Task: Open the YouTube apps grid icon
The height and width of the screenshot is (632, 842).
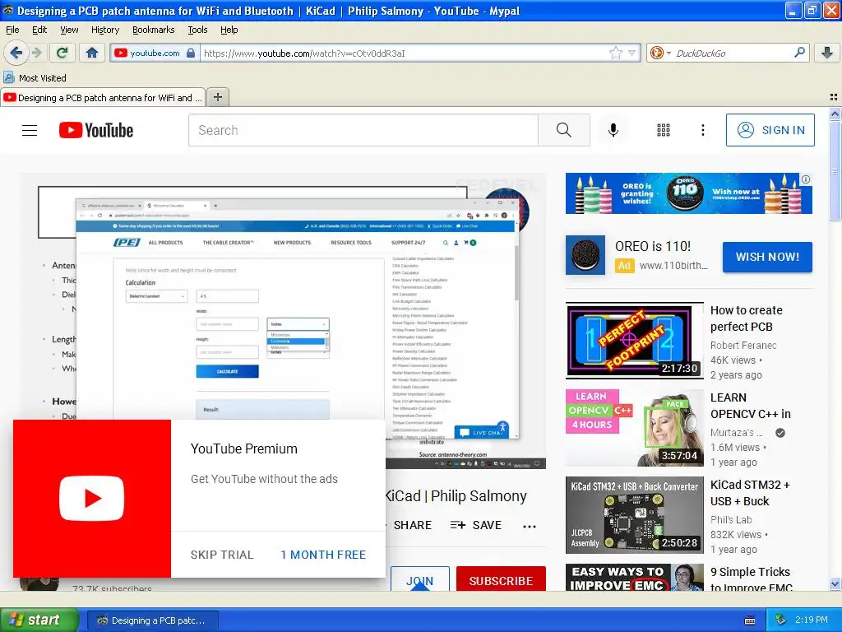Action: (x=664, y=130)
